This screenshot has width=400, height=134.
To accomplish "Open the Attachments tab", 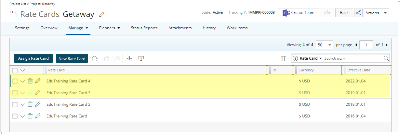I will 180,28.
